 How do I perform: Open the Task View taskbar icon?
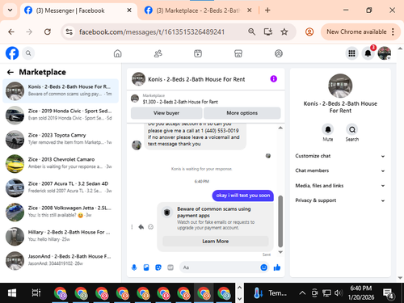point(36,293)
